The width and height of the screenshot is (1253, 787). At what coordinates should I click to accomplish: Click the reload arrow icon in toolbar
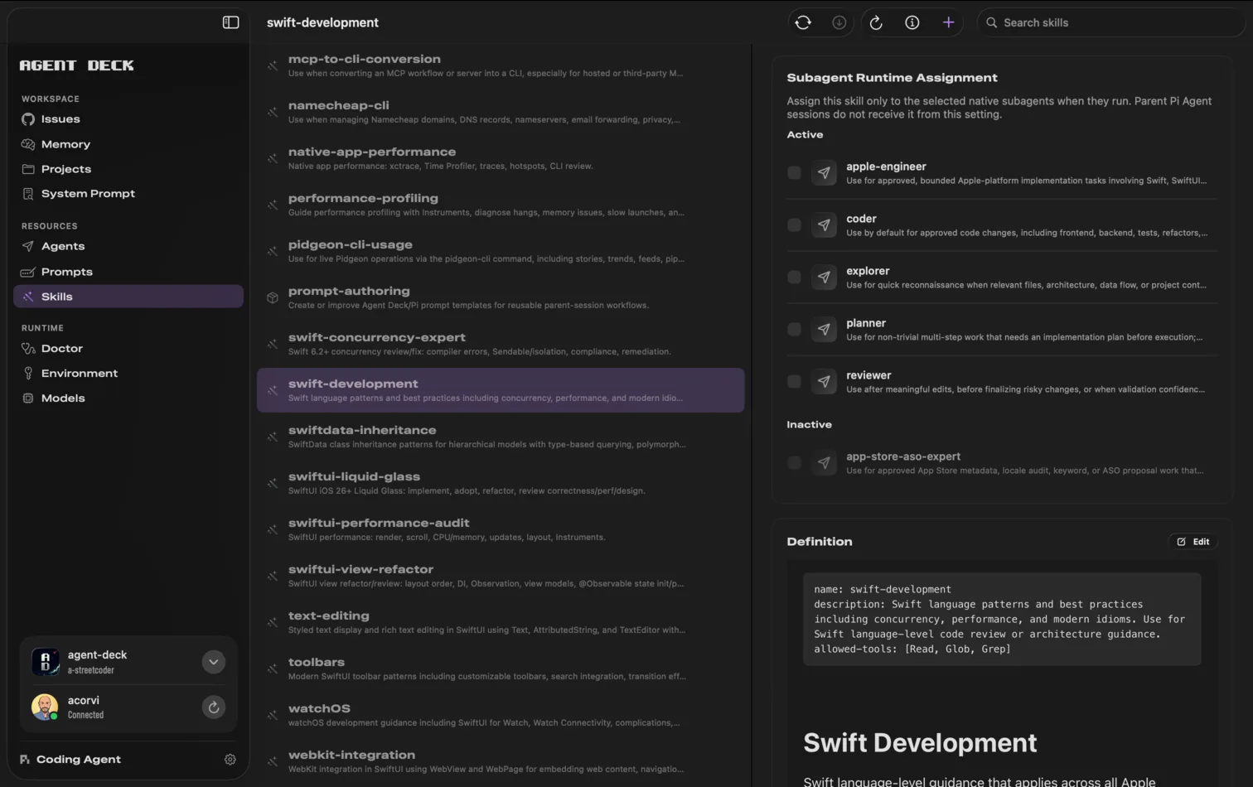pyautogui.click(x=876, y=22)
